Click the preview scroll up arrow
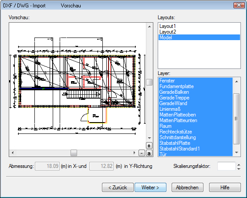The image size is (247, 198). [149, 27]
